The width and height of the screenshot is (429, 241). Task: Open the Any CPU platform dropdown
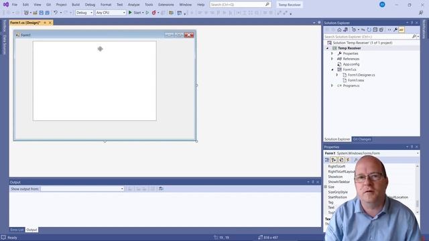(x=111, y=13)
